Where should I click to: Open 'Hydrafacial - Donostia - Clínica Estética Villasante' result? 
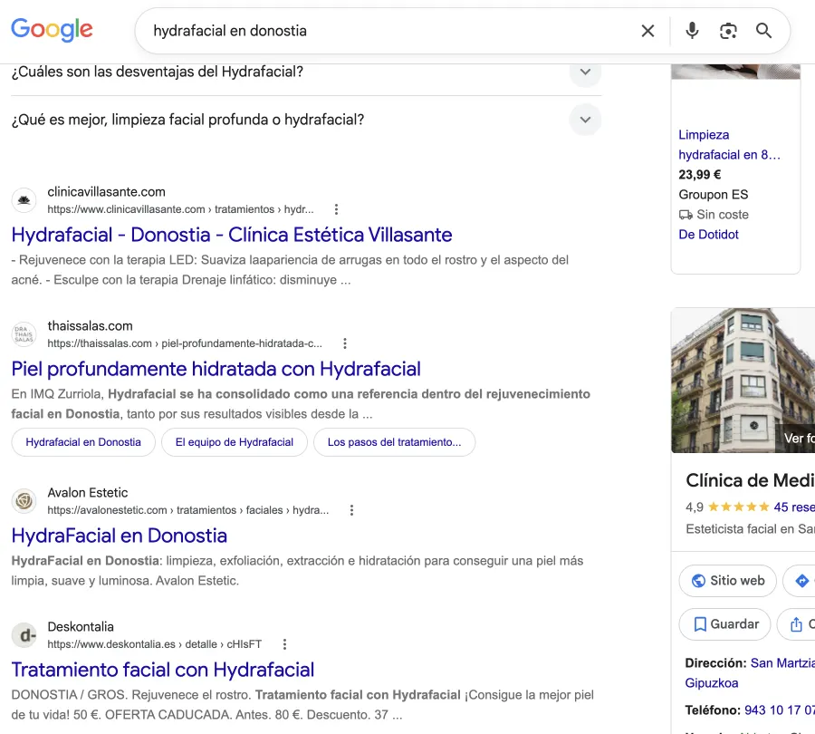tap(232, 235)
